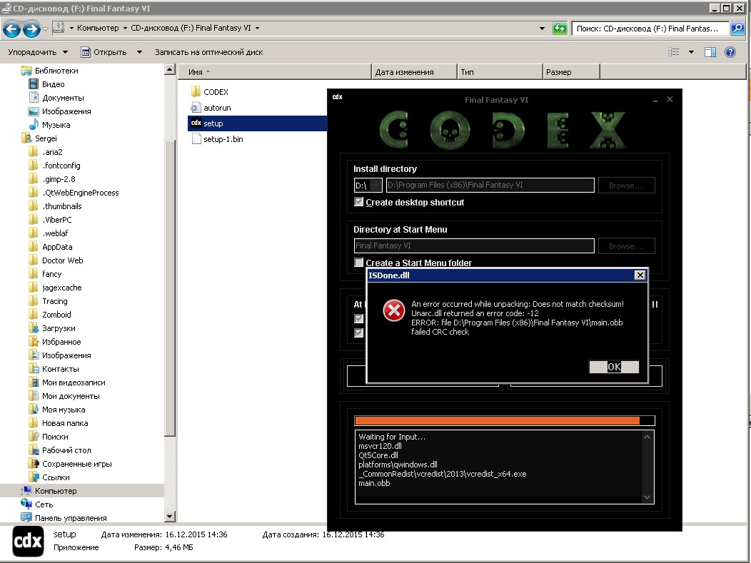Click the Forward navigation arrow
The image size is (751, 563).
[x=31, y=29]
